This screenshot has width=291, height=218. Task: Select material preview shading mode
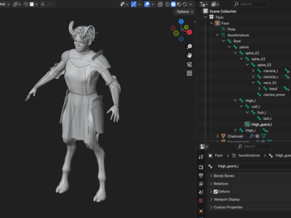coord(179,4)
